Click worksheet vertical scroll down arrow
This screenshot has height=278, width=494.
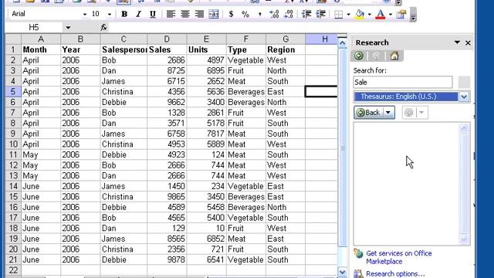tap(343, 272)
